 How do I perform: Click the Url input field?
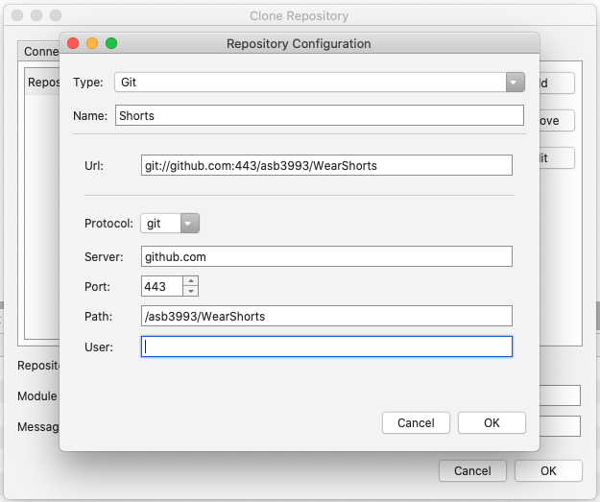click(x=326, y=165)
